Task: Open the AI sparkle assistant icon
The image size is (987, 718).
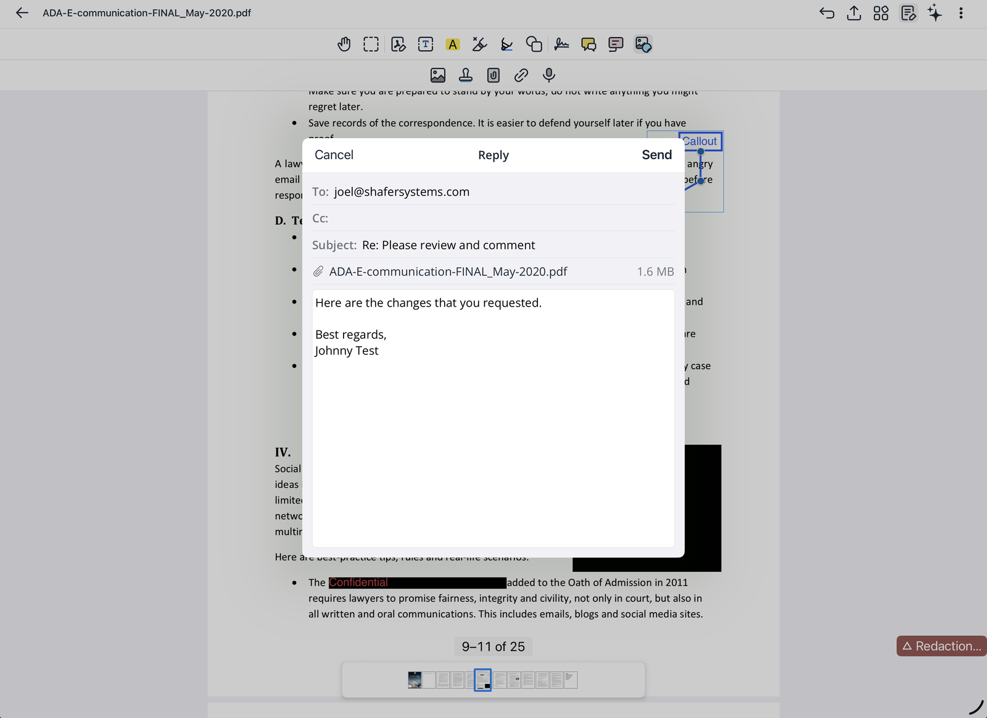Action: point(935,13)
